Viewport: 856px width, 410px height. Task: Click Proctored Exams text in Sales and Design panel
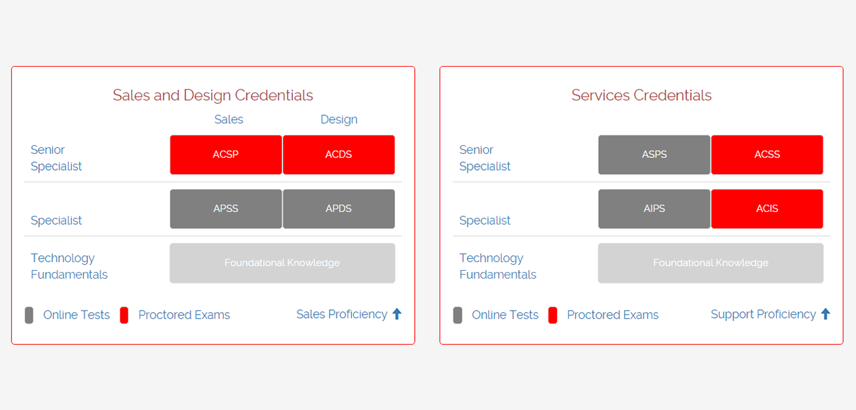[x=184, y=315]
